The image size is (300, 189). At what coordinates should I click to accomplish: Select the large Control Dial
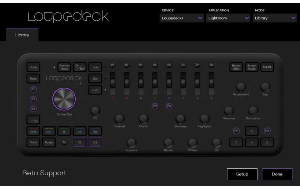64,99
